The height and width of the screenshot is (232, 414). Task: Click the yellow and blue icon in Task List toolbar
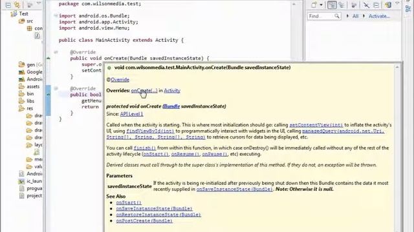click(x=388, y=5)
